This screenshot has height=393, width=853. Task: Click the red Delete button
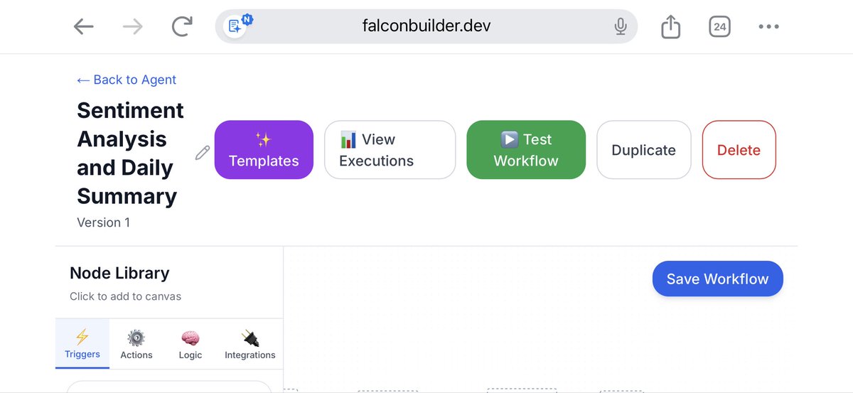(739, 150)
